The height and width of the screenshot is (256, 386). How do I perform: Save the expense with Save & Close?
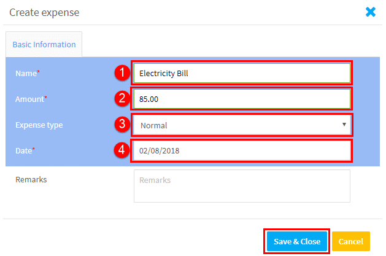(x=297, y=241)
